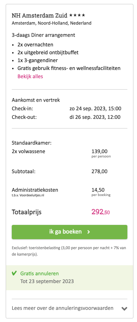Click the Amsterdam, Noord-Holland location text
The height and width of the screenshot is (322, 137).
(51, 23)
